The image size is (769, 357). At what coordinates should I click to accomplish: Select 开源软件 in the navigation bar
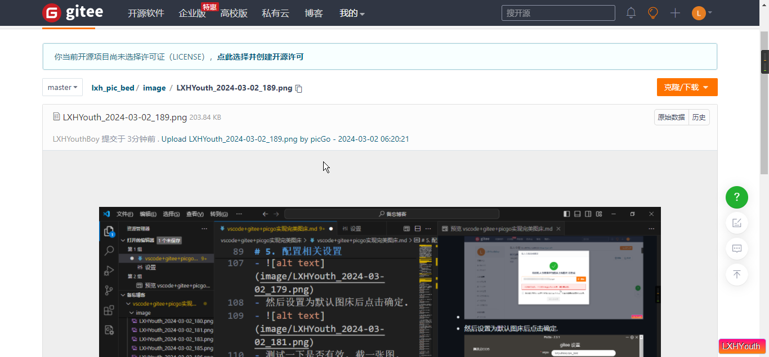(x=146, y=13)
